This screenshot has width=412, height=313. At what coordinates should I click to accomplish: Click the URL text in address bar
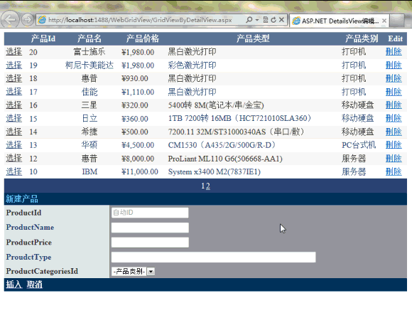[140, 20]
